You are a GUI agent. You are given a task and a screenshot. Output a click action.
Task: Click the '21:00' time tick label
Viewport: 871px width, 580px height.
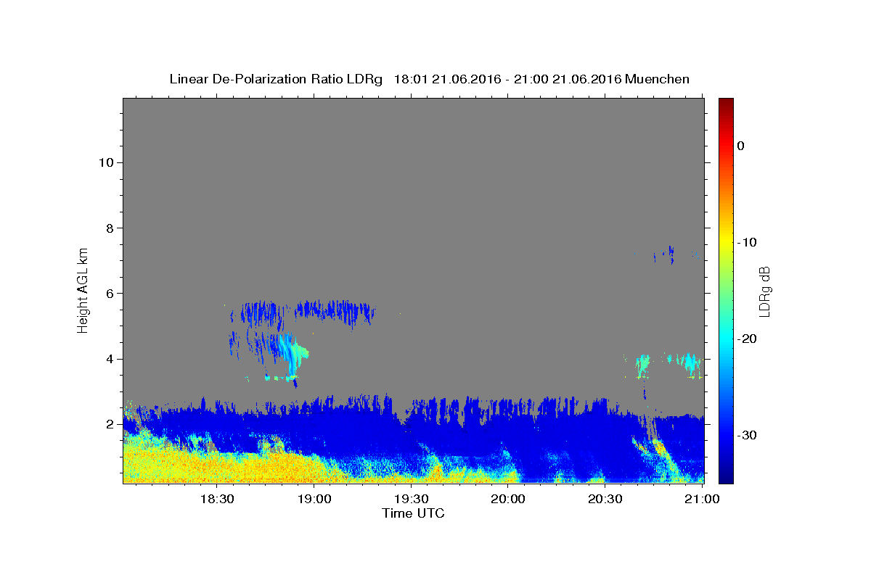[703, 499]
